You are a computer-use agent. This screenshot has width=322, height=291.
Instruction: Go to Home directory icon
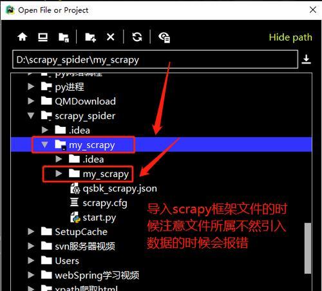[23, 37]
